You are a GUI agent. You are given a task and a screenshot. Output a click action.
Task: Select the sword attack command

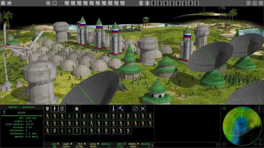tap(113, 108)
